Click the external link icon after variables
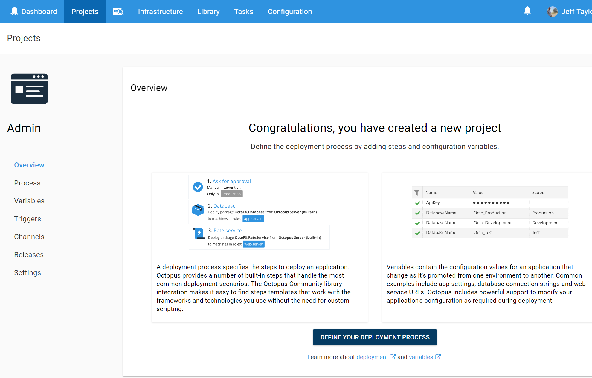Screen dimensions: 592x378 click(x=438, y=357)
